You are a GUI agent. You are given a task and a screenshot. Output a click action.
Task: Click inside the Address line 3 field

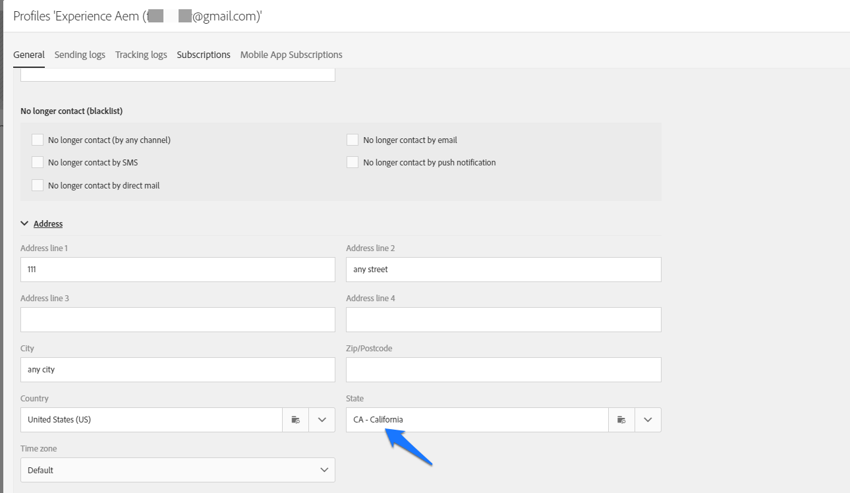tap(177, 319)
